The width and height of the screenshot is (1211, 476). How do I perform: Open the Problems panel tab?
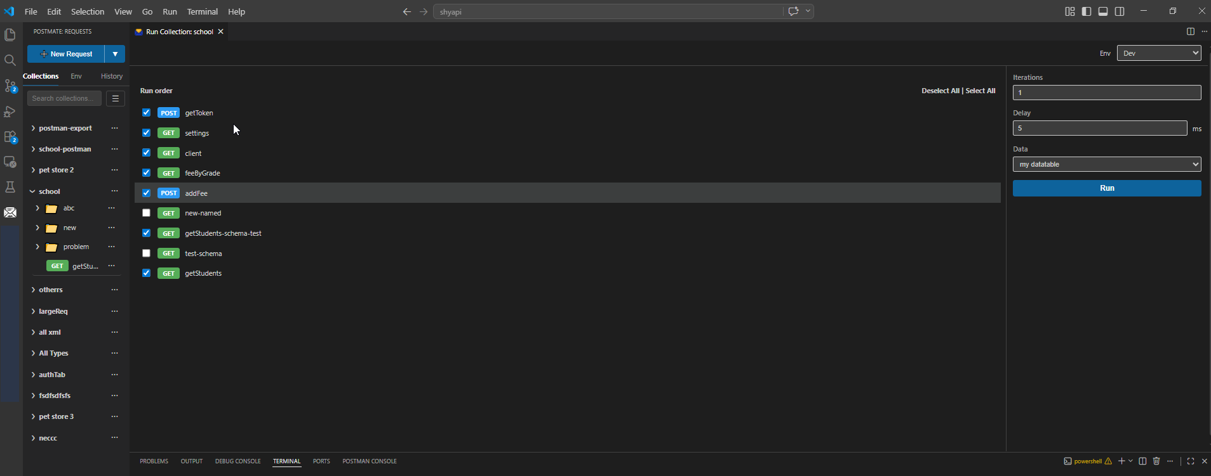point(154,461)
